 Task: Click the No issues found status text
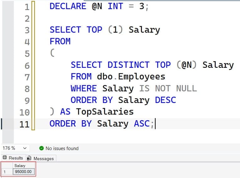(x=62, y=148)
